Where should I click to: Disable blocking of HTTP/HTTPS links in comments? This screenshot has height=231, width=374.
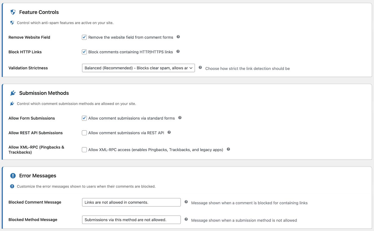(84, 51)
